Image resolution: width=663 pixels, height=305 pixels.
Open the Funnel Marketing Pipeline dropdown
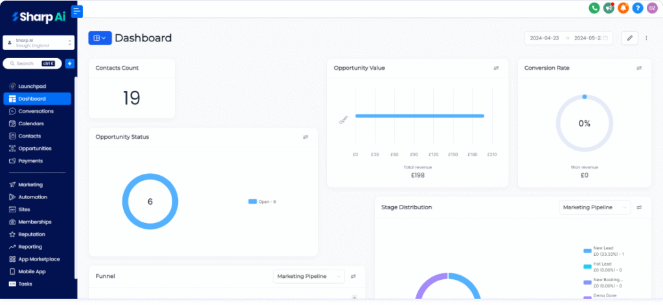tap(309, 277)
